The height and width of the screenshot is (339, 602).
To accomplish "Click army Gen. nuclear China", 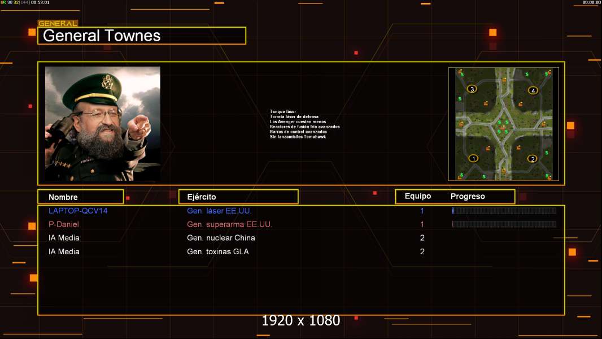I will click(x=221, y=238).
